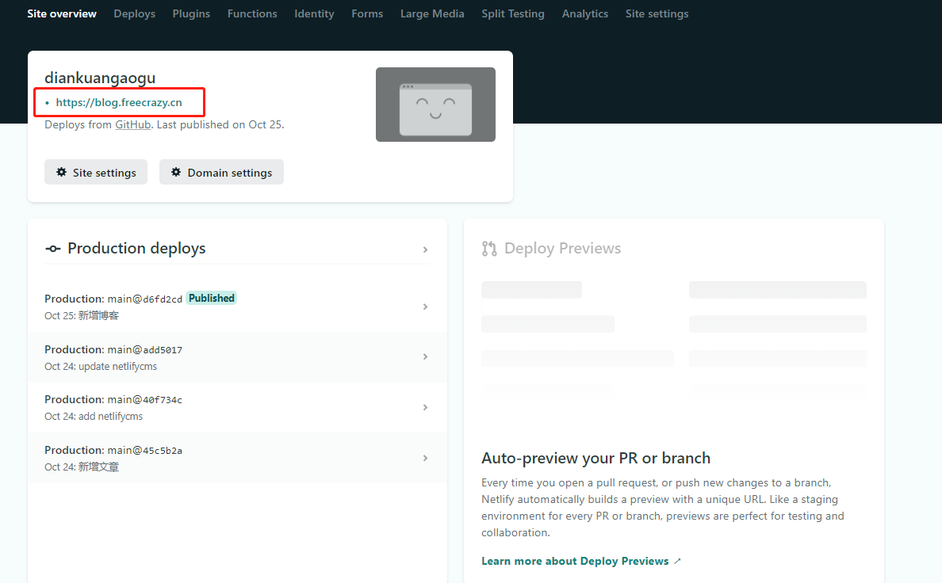Open the Large Media tab
942x583 pixels.
pyautogui.click(x=432, y=13)
